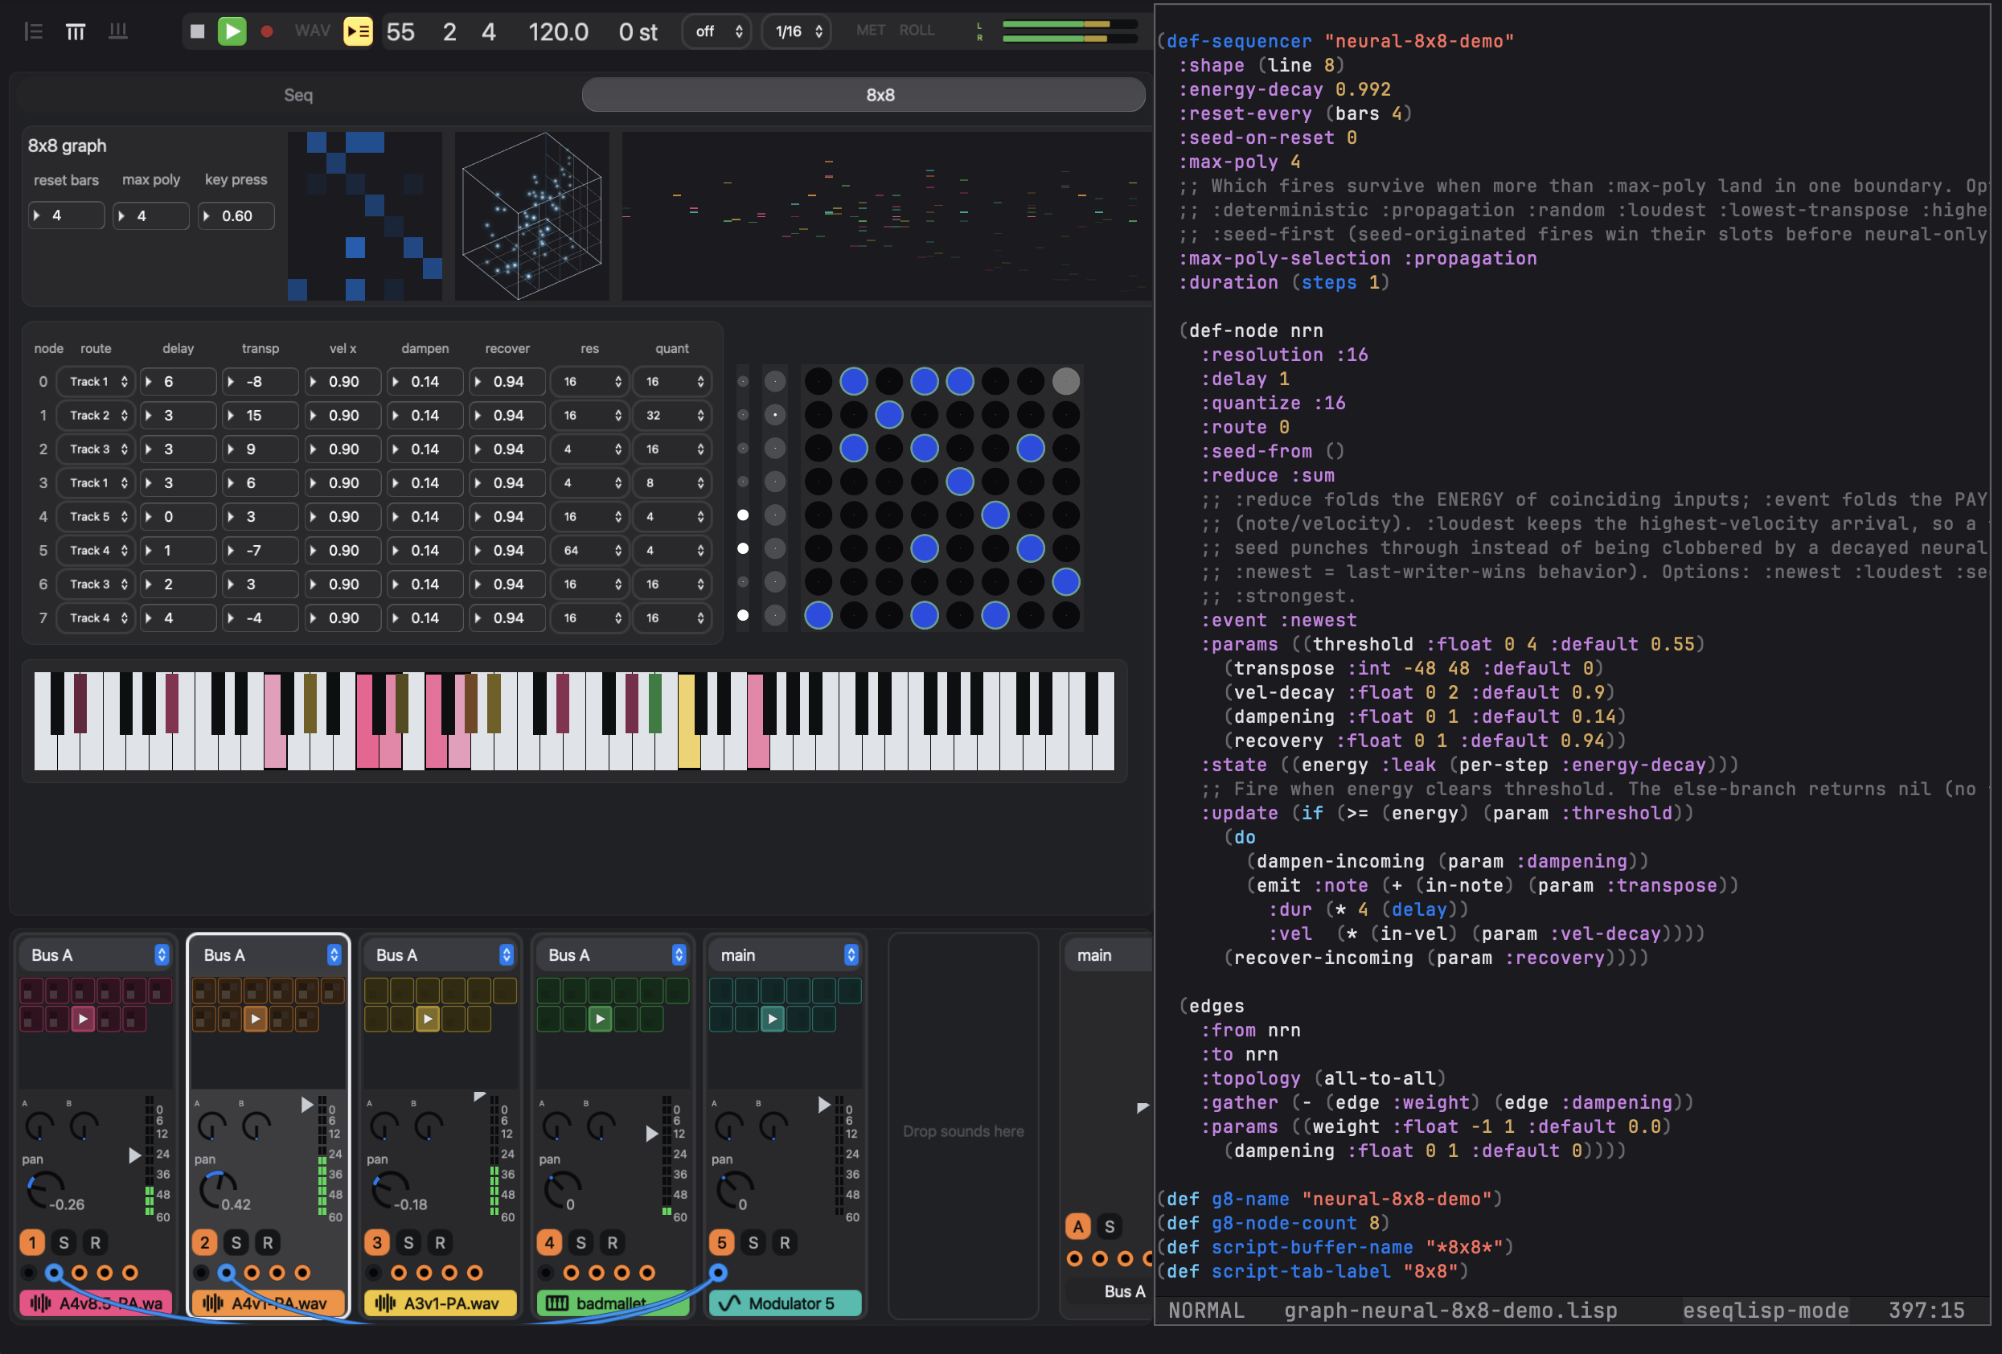2002x1354 pixels.
Task: Click orange play clip slot in track 2
Action: (255, 1019)
